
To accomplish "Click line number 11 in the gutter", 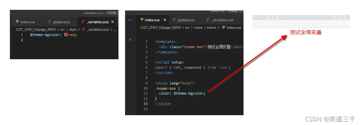I will click(x=145, y=94).
